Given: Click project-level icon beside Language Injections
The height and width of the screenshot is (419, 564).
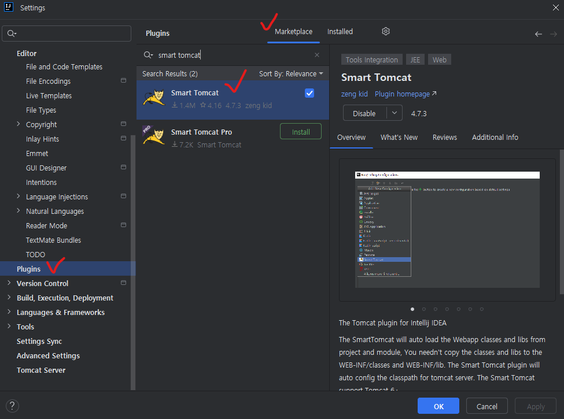Looking at the screenshot, I should [123, 196].
